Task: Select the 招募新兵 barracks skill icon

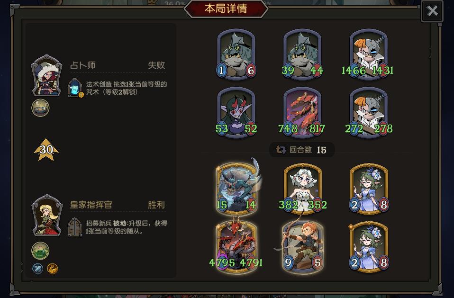Action: [75, 227]
